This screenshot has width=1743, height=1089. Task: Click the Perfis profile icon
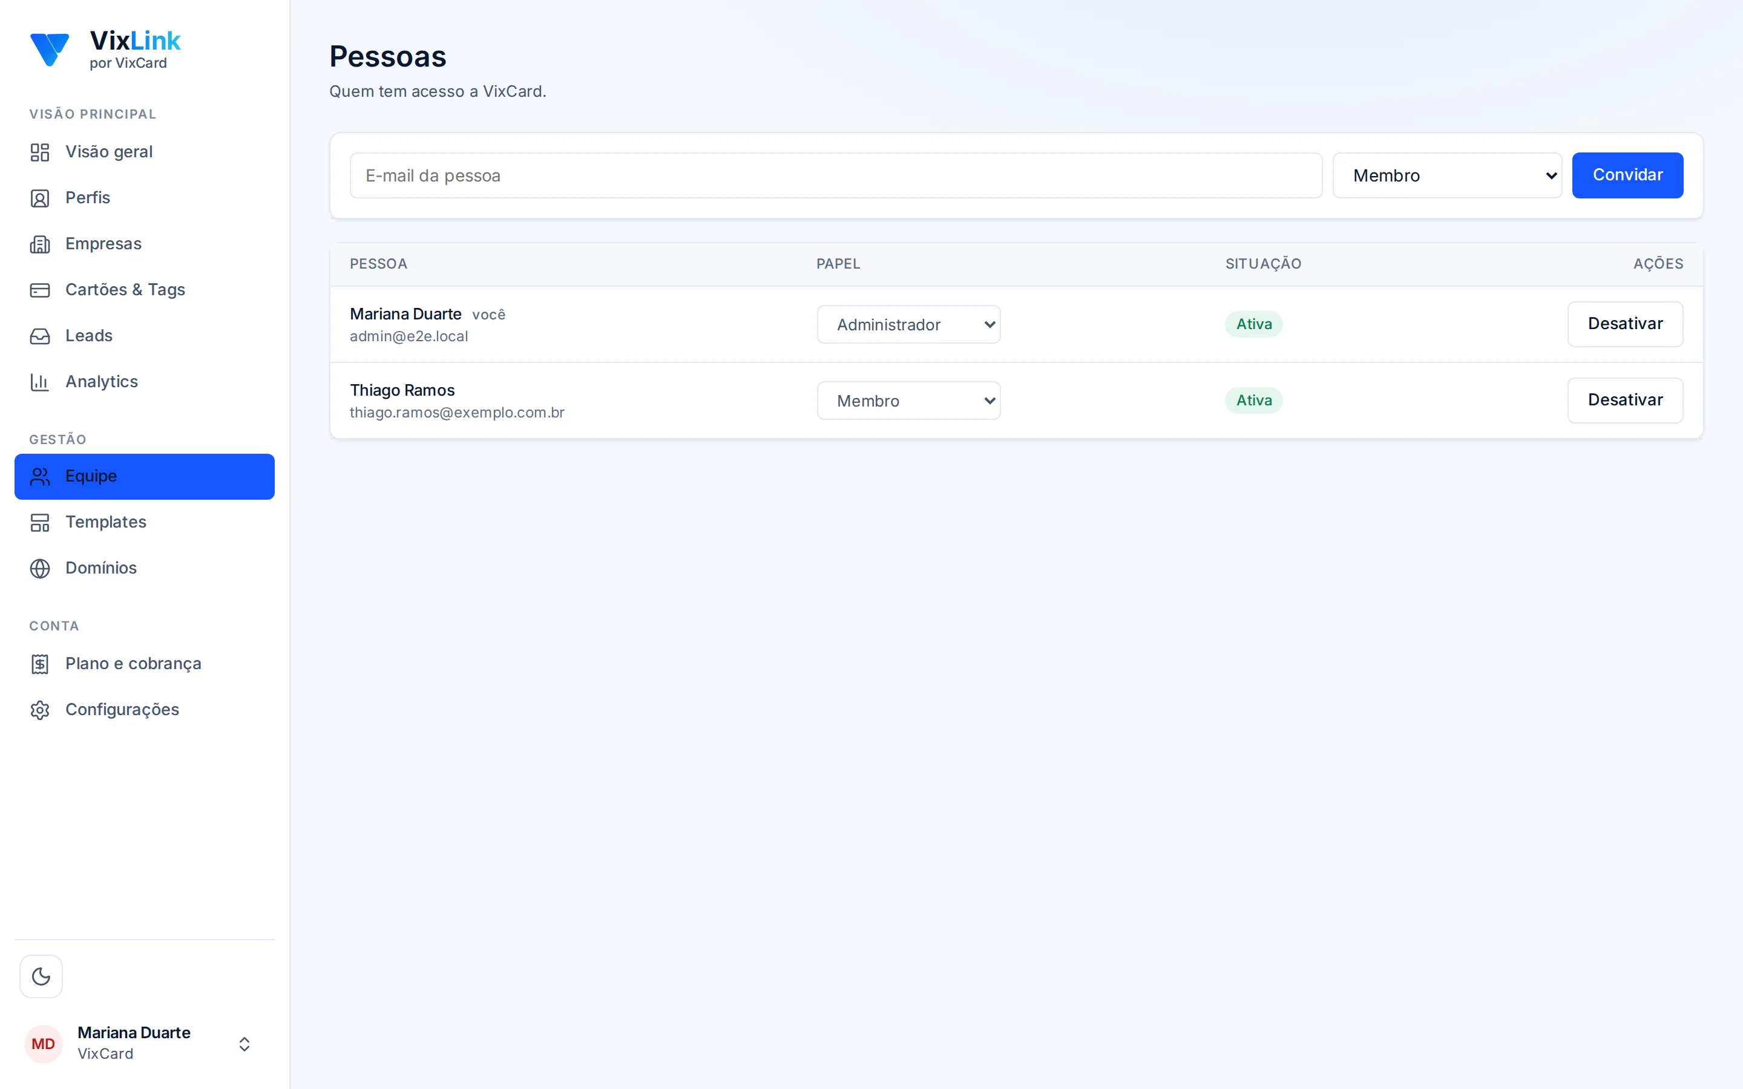point(39,198)
